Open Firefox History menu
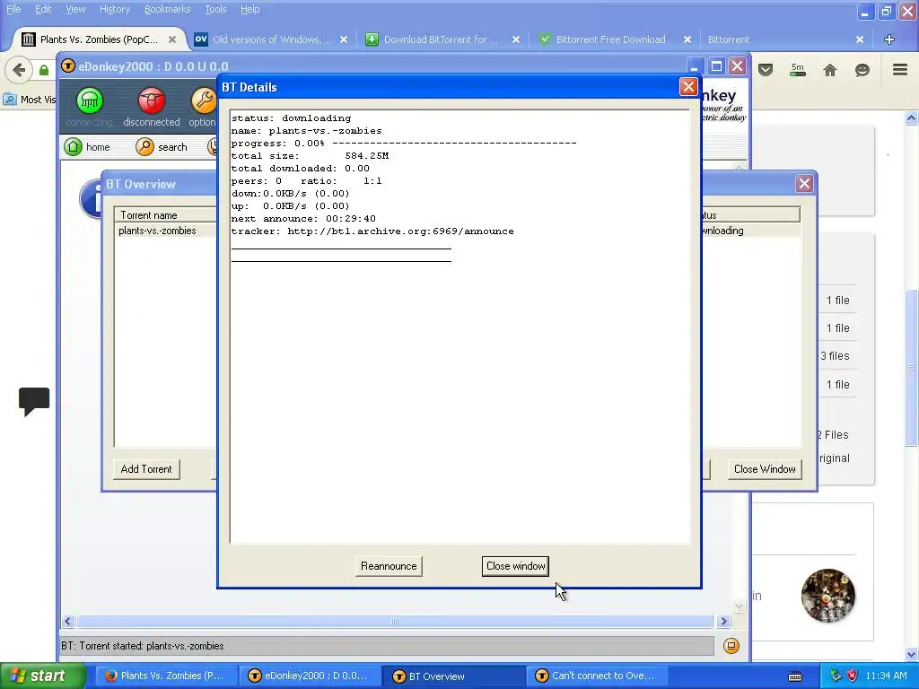Viewport: 919px width, 689px height. point(114,9)
